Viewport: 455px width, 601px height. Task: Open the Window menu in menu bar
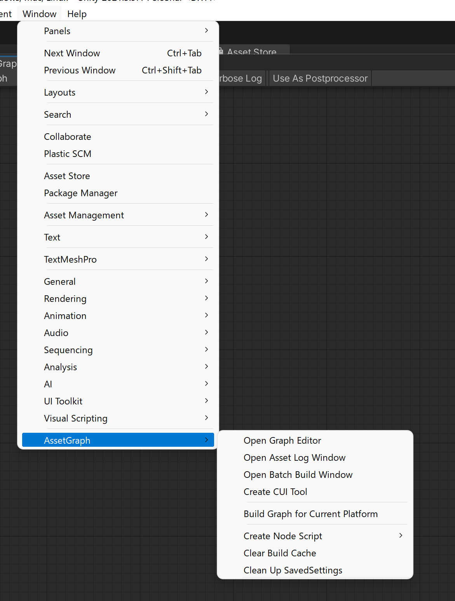[40, 14]
